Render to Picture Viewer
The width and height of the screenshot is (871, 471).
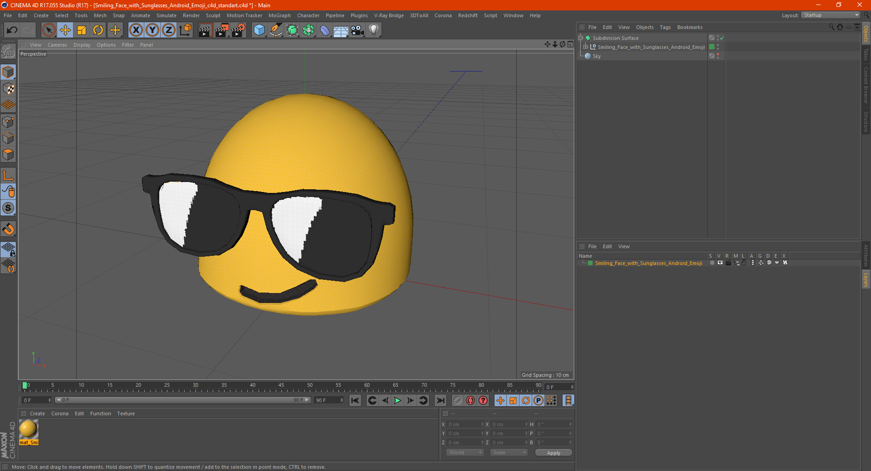click(x=222, y=30)
